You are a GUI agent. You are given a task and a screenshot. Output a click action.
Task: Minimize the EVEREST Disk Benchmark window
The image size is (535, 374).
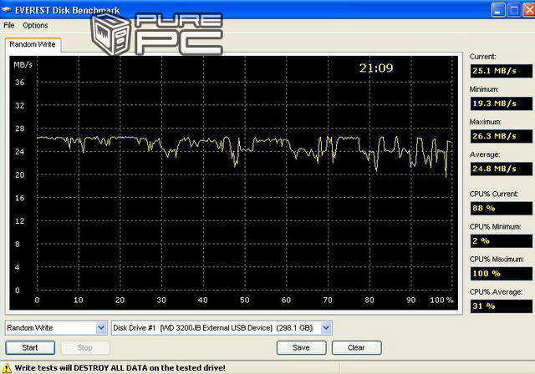[x=498, y=10]
